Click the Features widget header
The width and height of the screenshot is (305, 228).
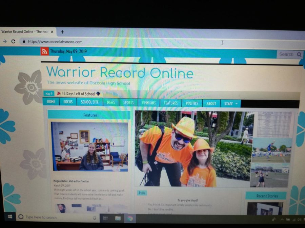tap(89, 115)
